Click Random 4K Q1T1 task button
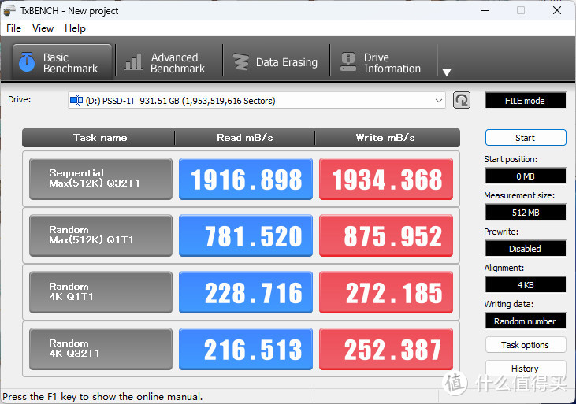 coord(101,292)
